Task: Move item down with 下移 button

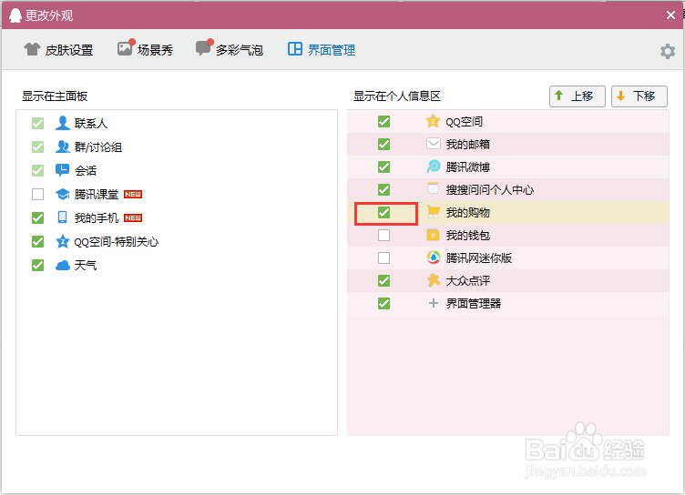Action: click(x=639, y=96)
